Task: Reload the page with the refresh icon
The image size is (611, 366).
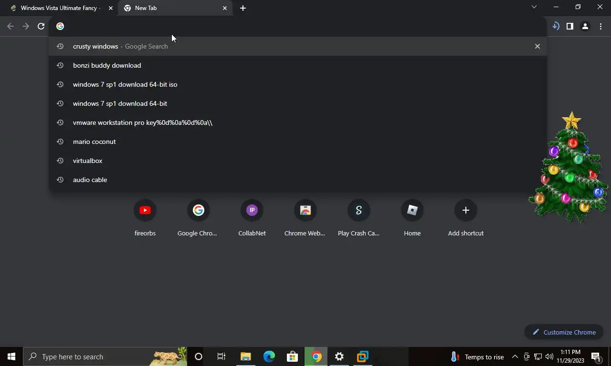Action: point(41,26)
